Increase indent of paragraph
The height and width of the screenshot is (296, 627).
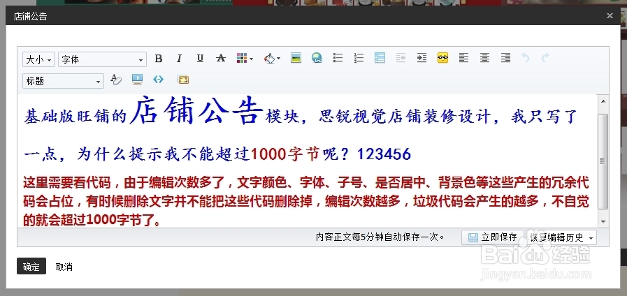[421, 59]
